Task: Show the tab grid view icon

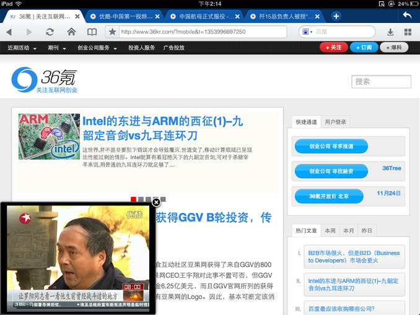Action: (408, 32)
